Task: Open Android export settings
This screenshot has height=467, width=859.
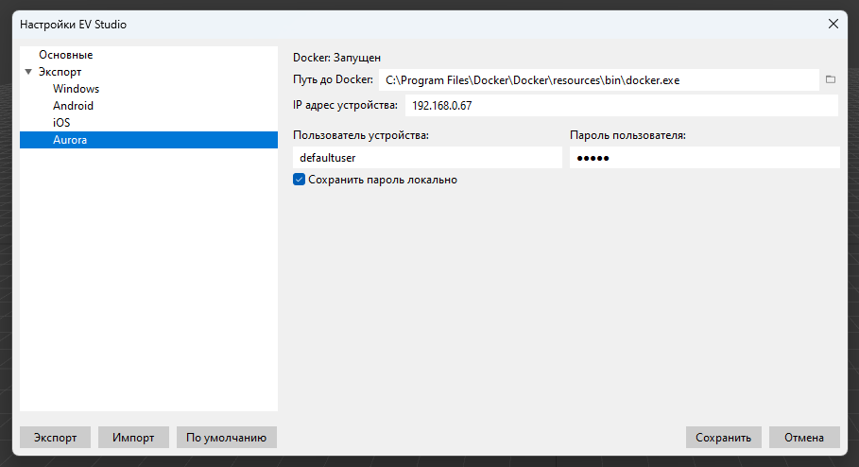Action: click(x=73, y=106)
